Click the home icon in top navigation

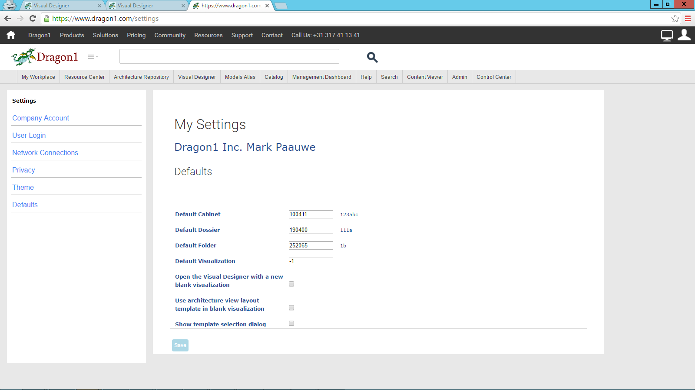[x=11, y=35]
